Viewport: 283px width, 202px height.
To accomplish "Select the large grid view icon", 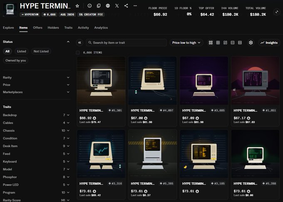I will click(x=211, y=43).
